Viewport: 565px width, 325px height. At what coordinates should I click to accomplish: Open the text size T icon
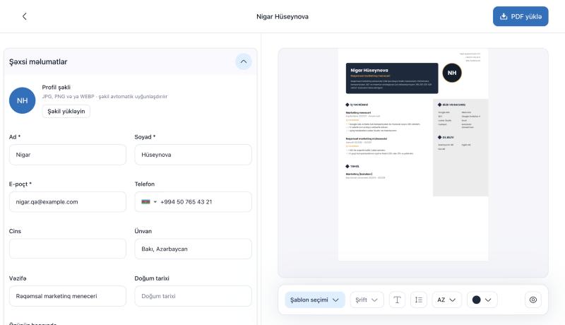(397, 300)
